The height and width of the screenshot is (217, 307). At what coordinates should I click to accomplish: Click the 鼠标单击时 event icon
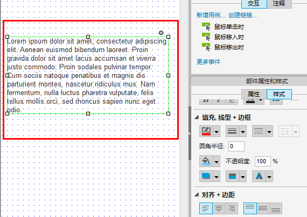coord(206,27)
